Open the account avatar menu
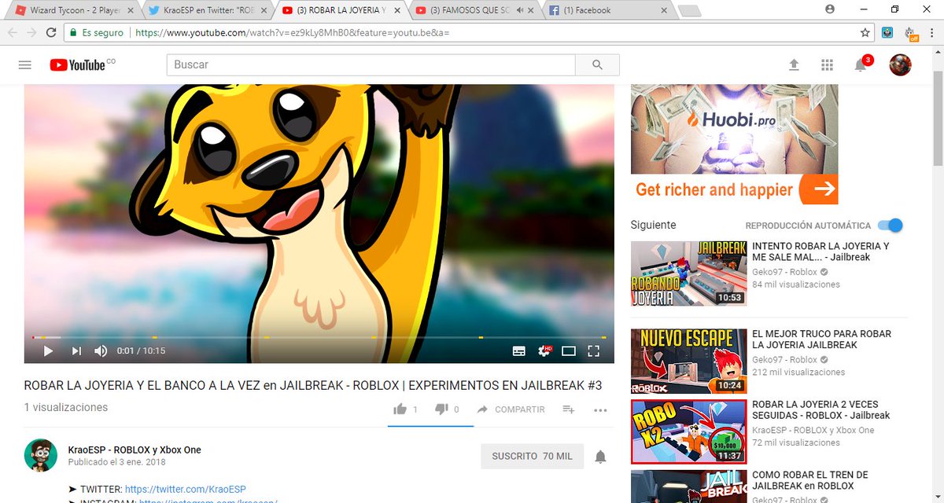The height and width of the screenshot is (503, 944). coord(900,65)
